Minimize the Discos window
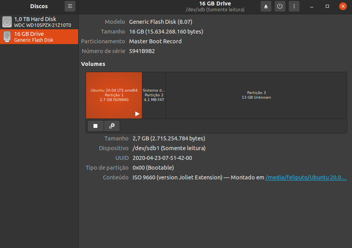The width and height of the screenshot is (352, 248). [312, 6]
